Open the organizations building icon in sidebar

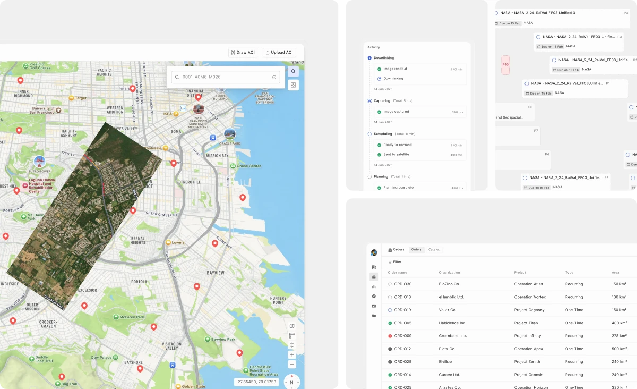pos(374,267)
